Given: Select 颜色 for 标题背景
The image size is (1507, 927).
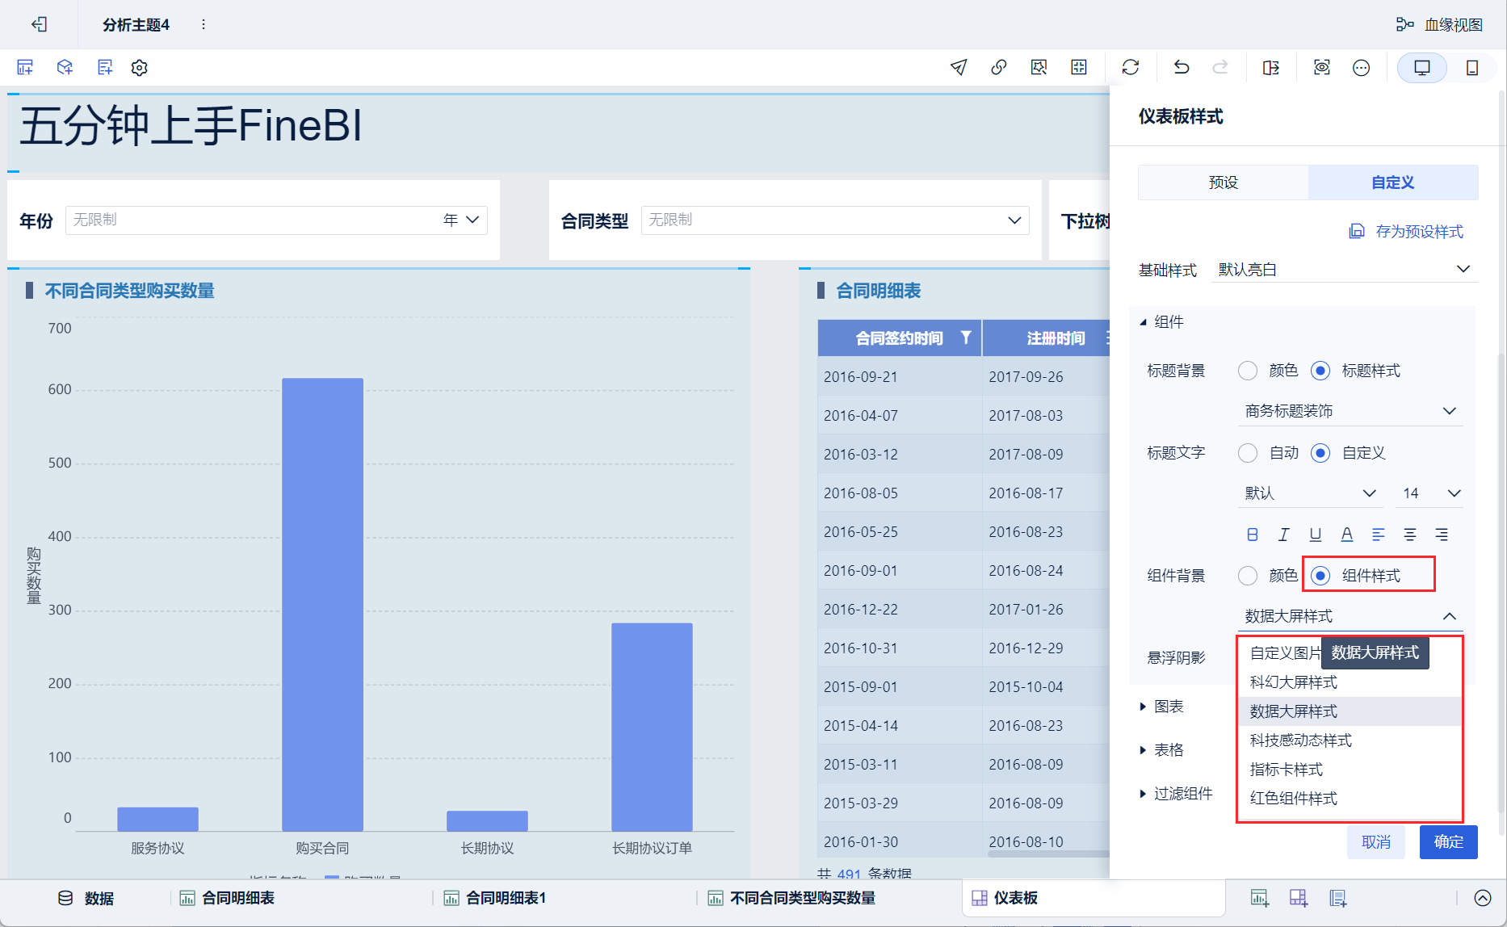Looking at the screenshot, I should tap(1248, 371).
